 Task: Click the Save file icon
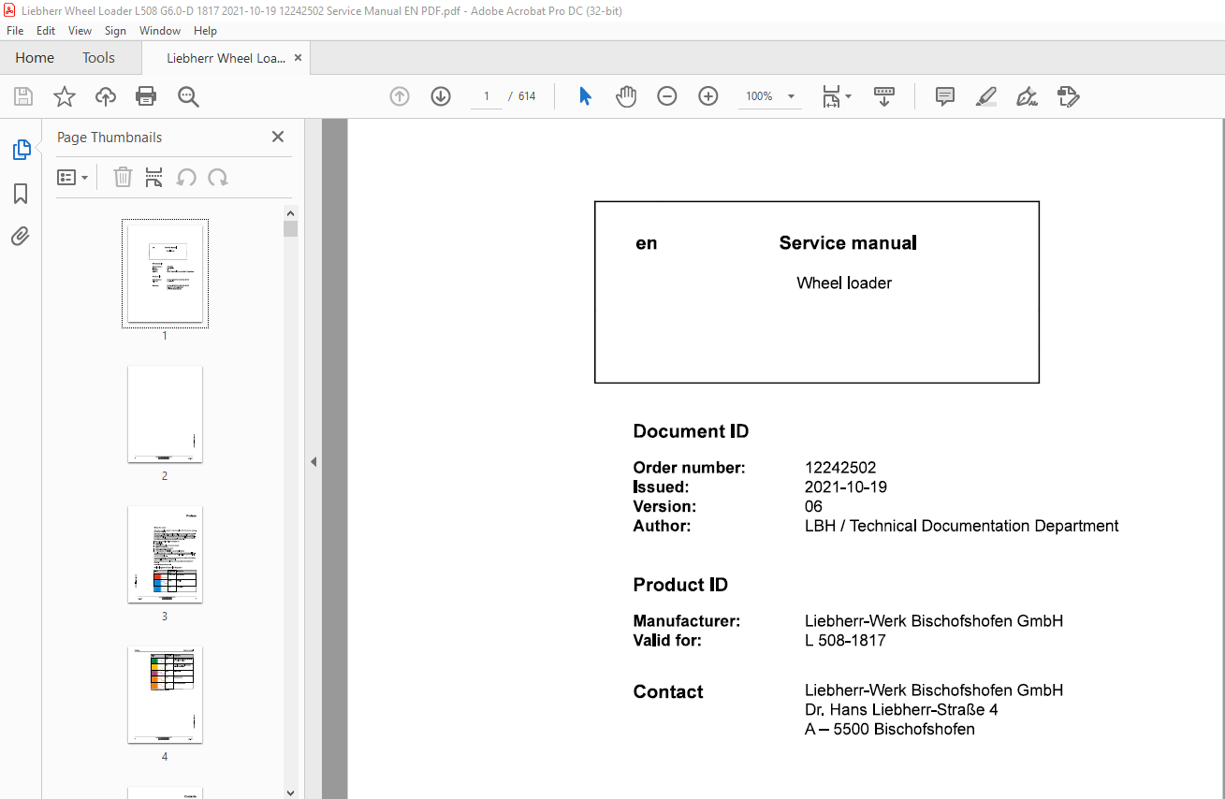23,96
